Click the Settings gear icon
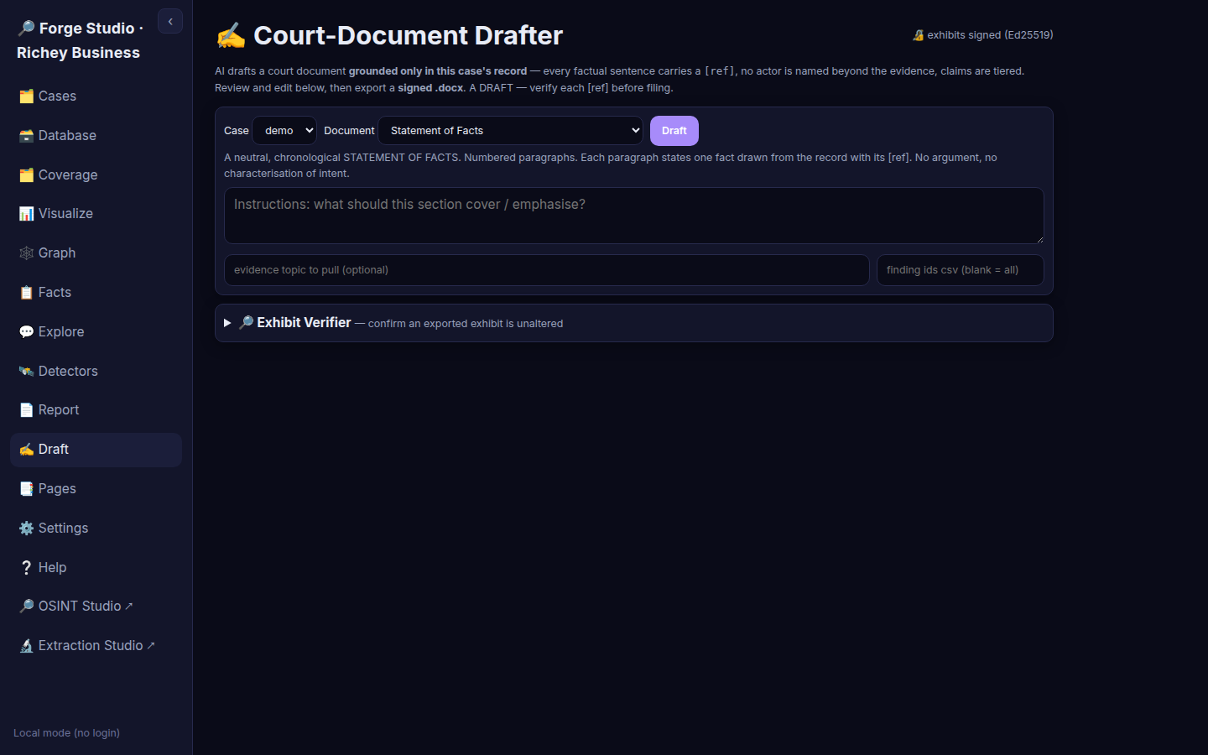This screenshot has height=755, width=1208. (26, 528)
